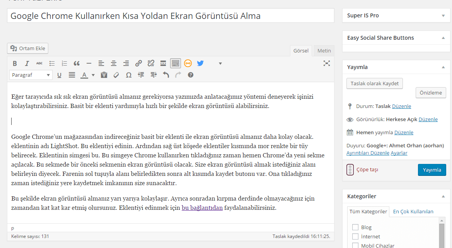This screenshot has width=452, height=248.
Task: Collapse the Easy Social Share Buttons panel
Action: click(x=443, y=38)
